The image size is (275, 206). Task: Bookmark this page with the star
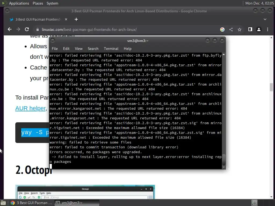pyautogui.click(x=240, y=30)
